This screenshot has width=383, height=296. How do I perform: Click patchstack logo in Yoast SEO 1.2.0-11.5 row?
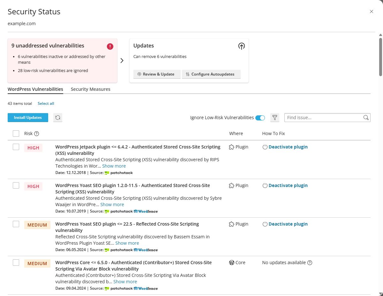pyautogui.click(x=119, y=211)
